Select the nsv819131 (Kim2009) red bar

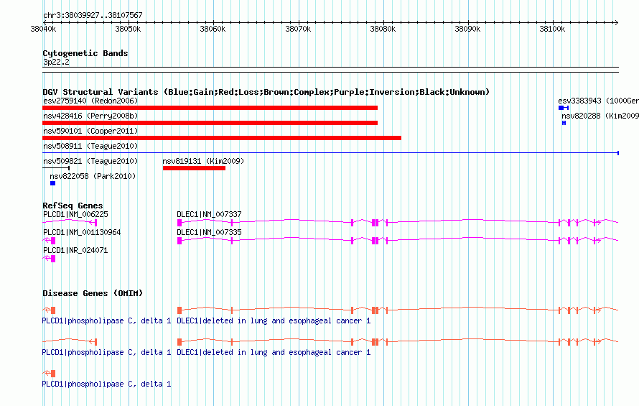coord(194,168)
